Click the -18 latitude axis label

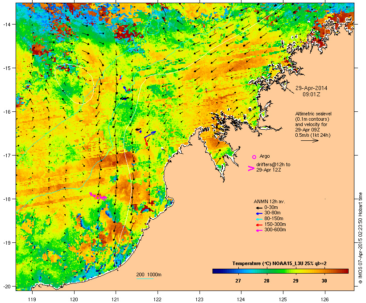(6, 199)
